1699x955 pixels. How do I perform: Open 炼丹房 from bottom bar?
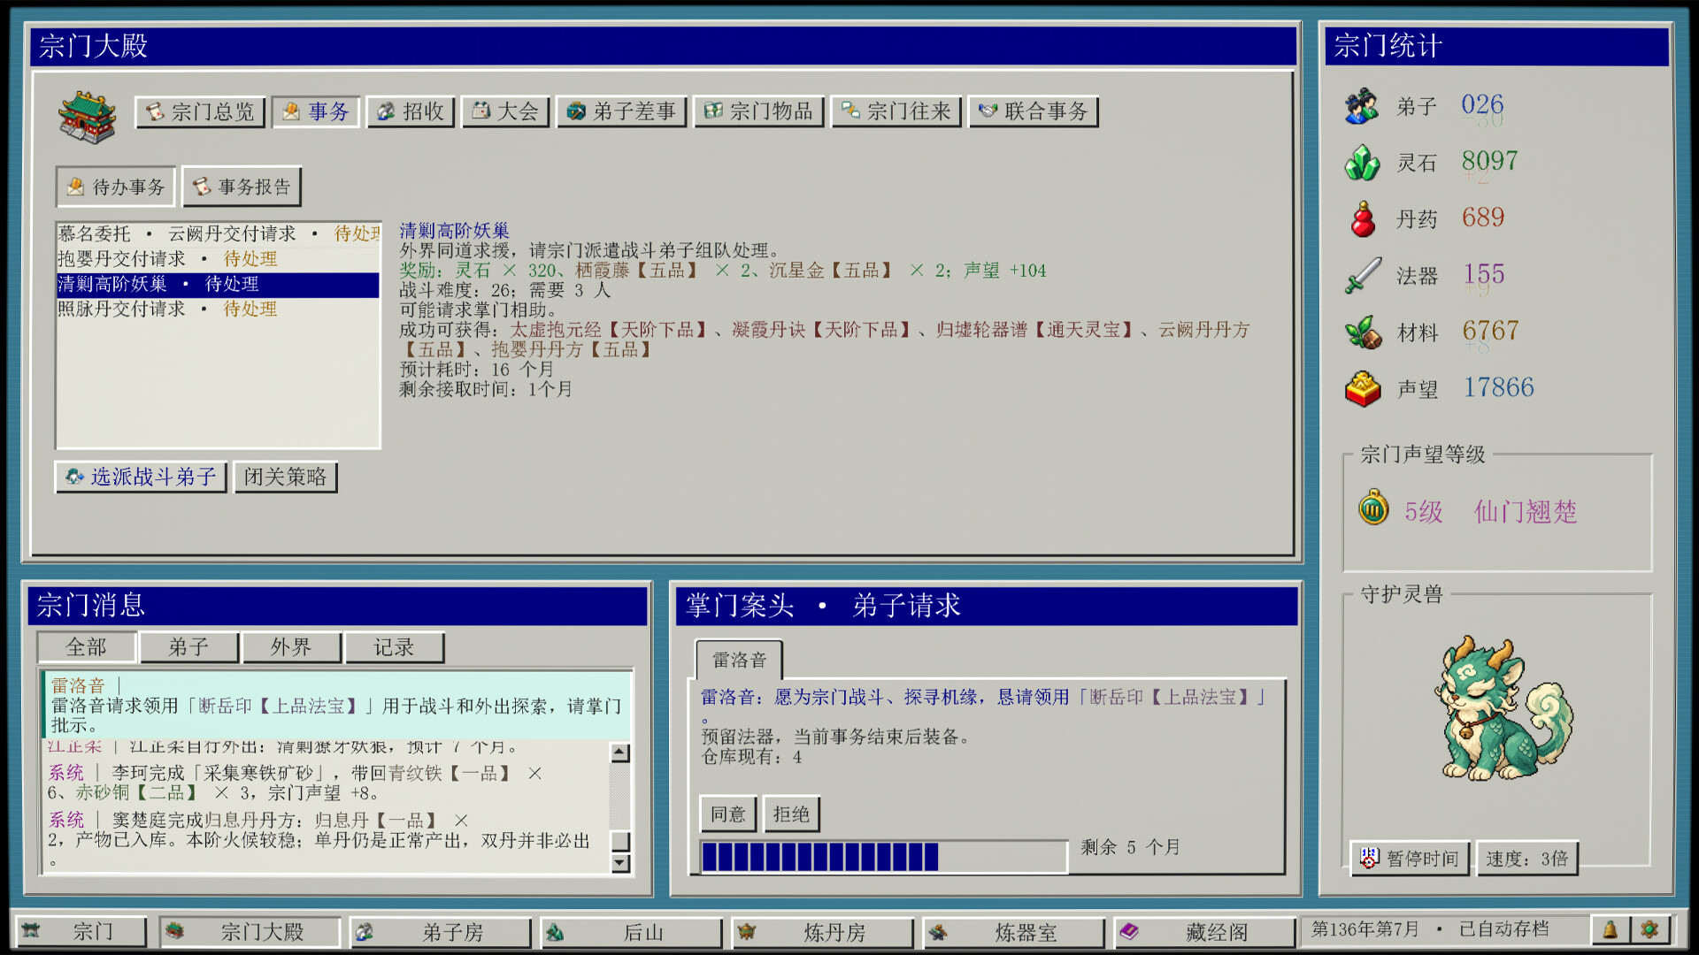pyautogui.click(x=823, y=932)
